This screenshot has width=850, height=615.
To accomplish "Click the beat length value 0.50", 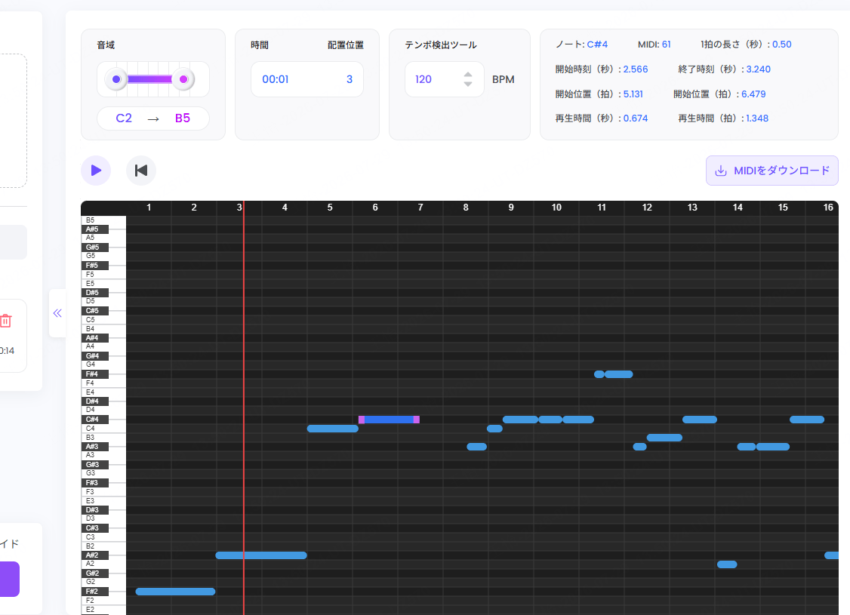I will point(782,45).
